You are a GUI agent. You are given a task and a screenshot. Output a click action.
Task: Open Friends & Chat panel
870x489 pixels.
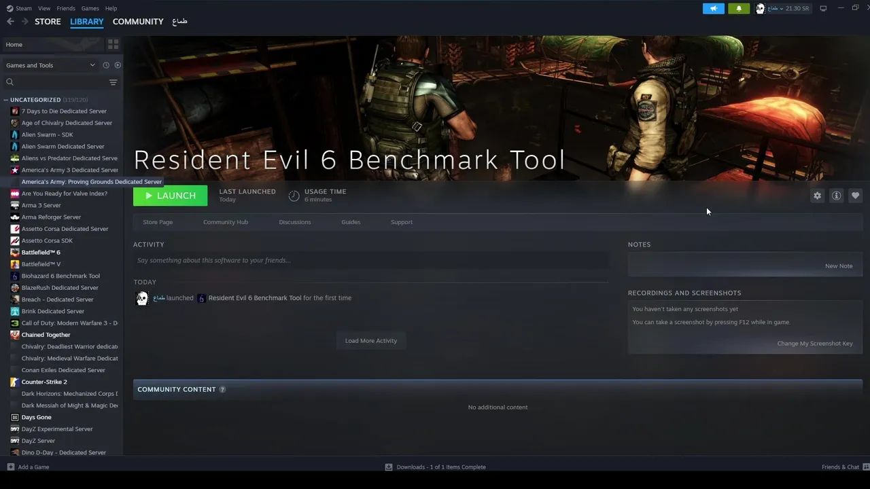pos(846,467)
